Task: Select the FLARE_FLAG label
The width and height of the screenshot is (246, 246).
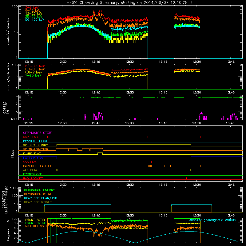Action: (x=32, y=153)
